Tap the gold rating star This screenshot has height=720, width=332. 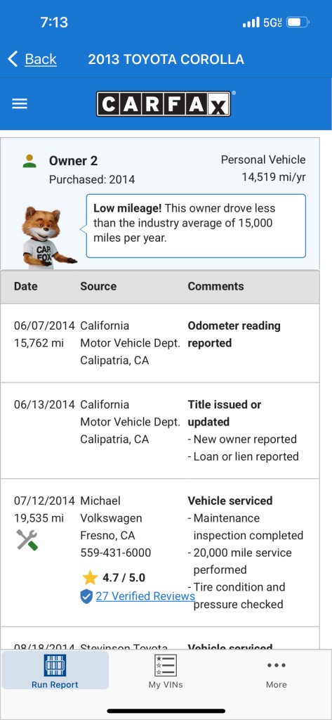90,578
